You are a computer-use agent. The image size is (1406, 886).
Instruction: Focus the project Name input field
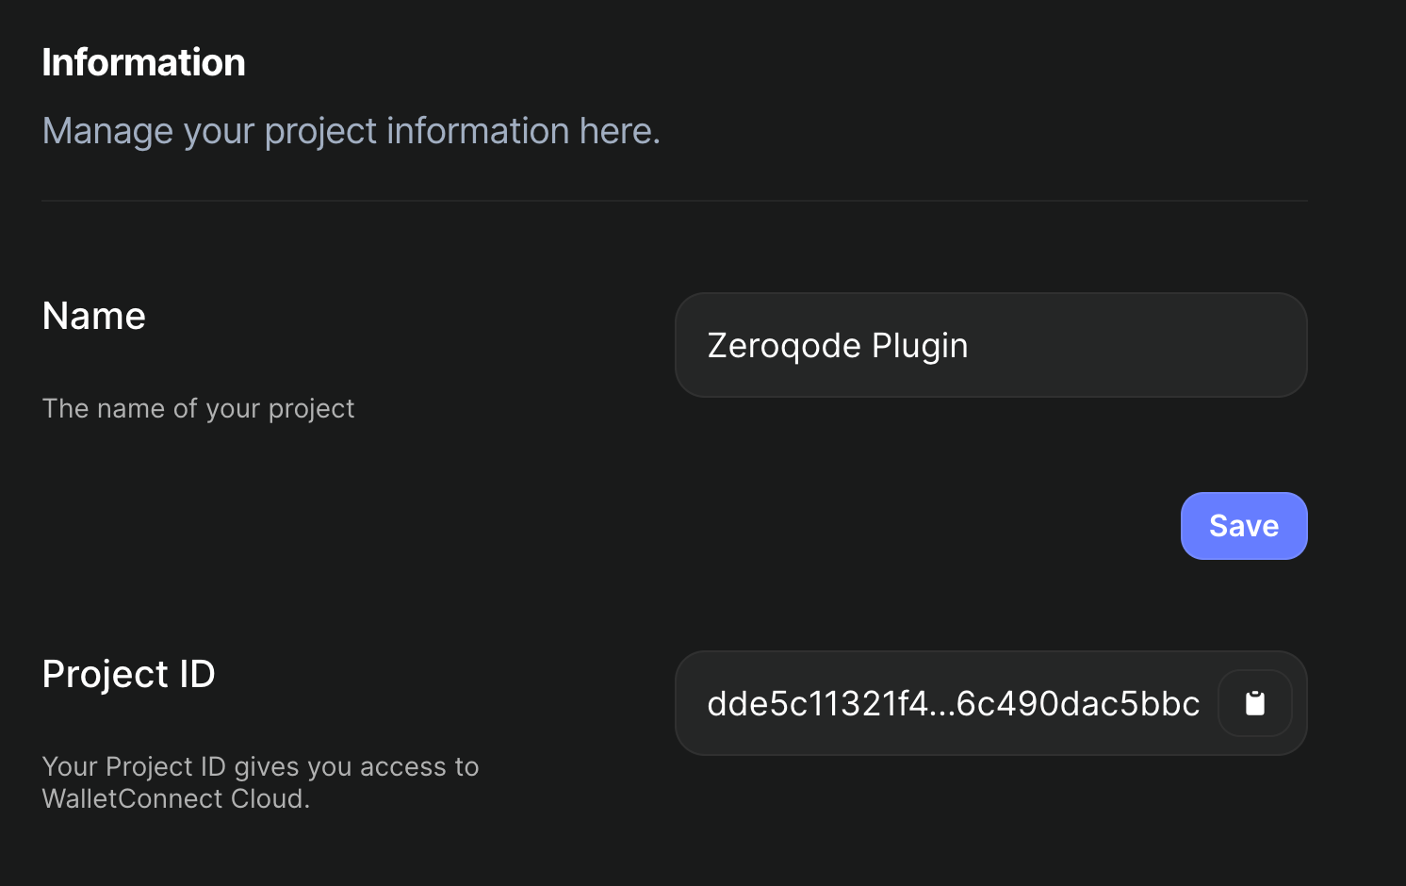click(990, 345)
